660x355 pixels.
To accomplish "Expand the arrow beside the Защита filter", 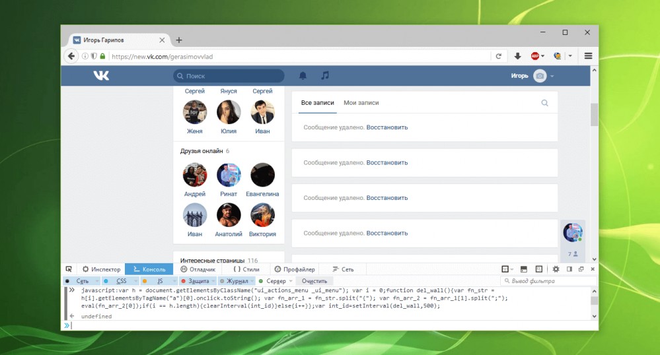I will tap(214, 281).
